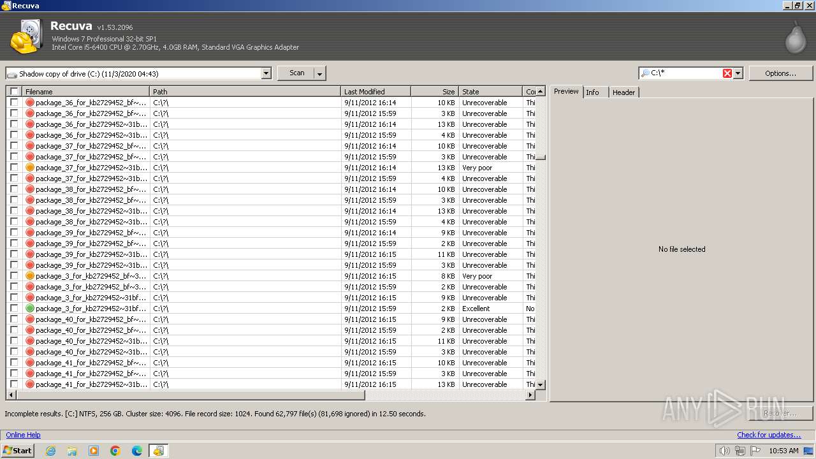Expand the search filter dropdown arrow
The width and height of the screenshot is (816, 459).
(738, 73)
